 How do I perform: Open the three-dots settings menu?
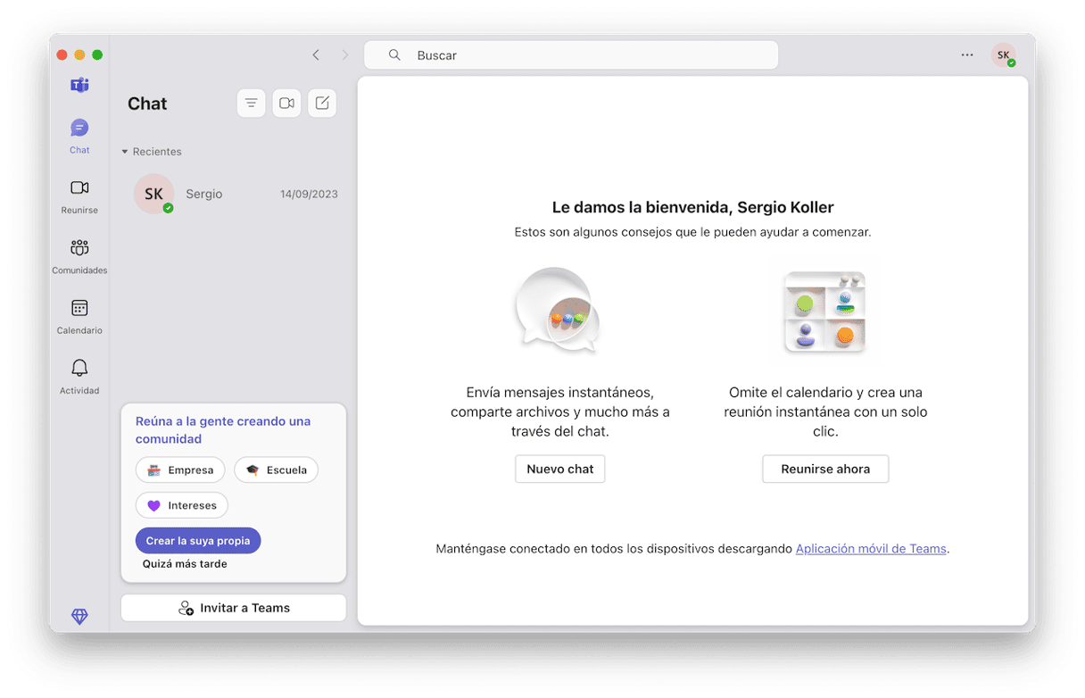tap(967, 55)
